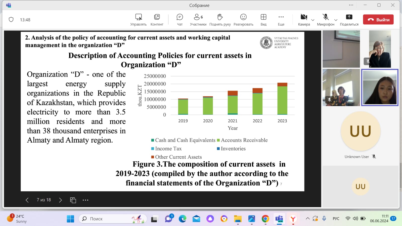Expand microphone device options arrow
The image size is (402, 226).
(336, 20)
